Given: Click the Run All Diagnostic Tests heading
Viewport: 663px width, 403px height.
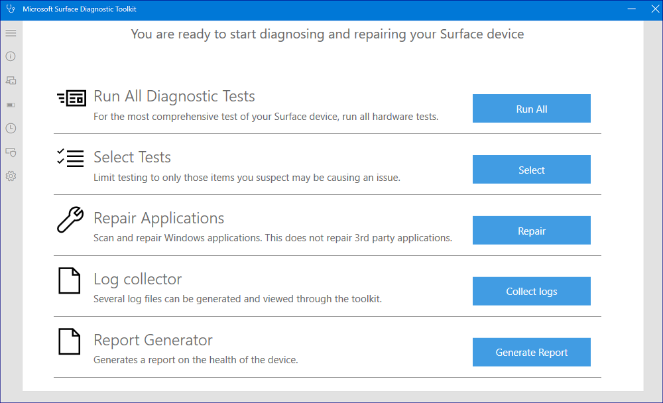Looking at the screenshot, I should pyautogui.click(x=174, y=96).
